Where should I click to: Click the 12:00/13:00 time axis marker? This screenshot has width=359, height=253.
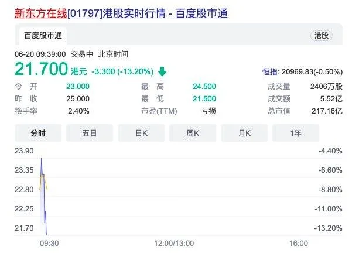pos(174,242)
